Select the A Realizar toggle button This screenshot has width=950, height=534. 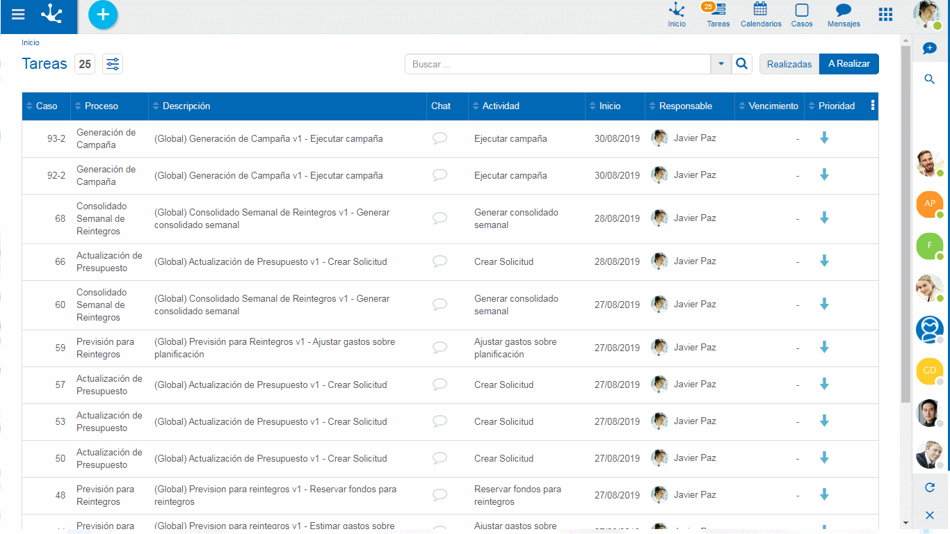click(848, 64)
